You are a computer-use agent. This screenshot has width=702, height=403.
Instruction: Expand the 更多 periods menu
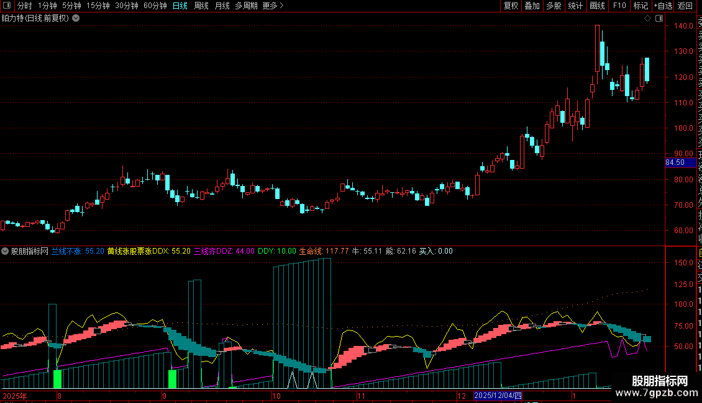[x=273, y=6]
